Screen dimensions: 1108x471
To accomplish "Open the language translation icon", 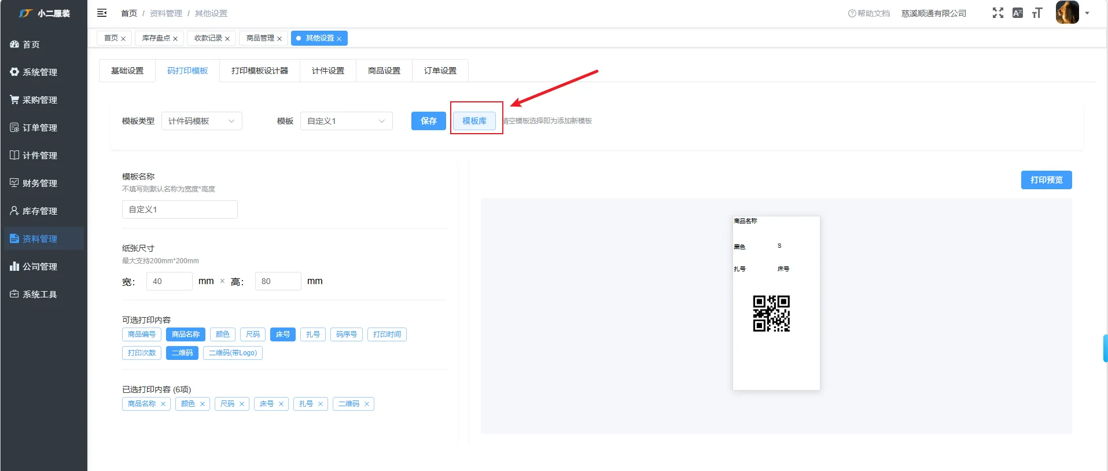I will pos(1018,13).
